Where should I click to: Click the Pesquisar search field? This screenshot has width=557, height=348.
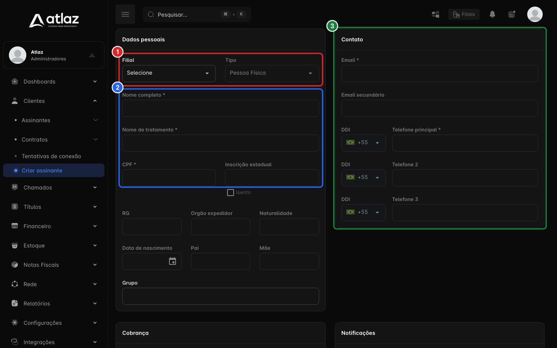pos(197,14)
